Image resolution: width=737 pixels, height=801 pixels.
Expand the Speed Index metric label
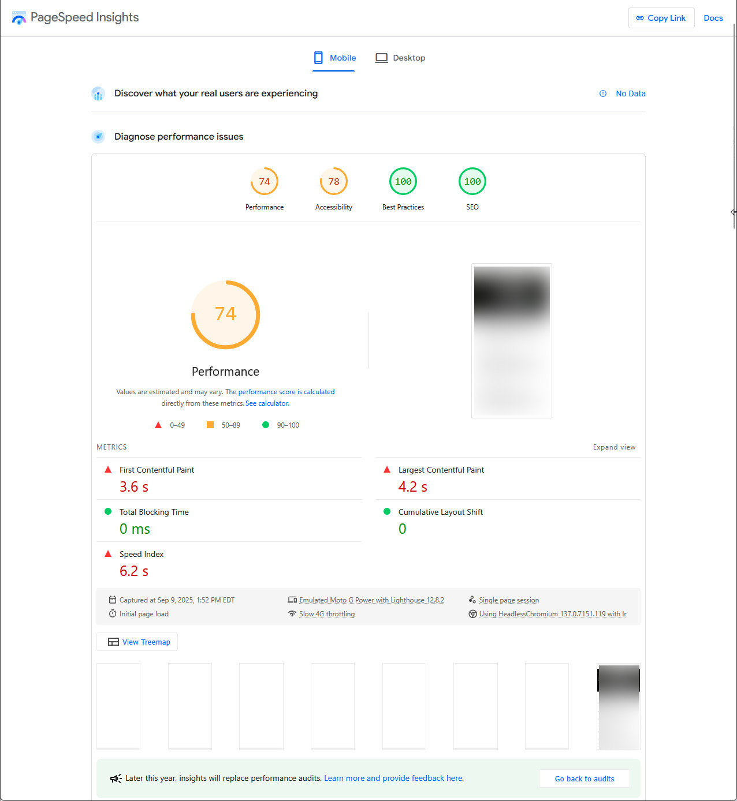pyautogui.click(x=142, y=554)
